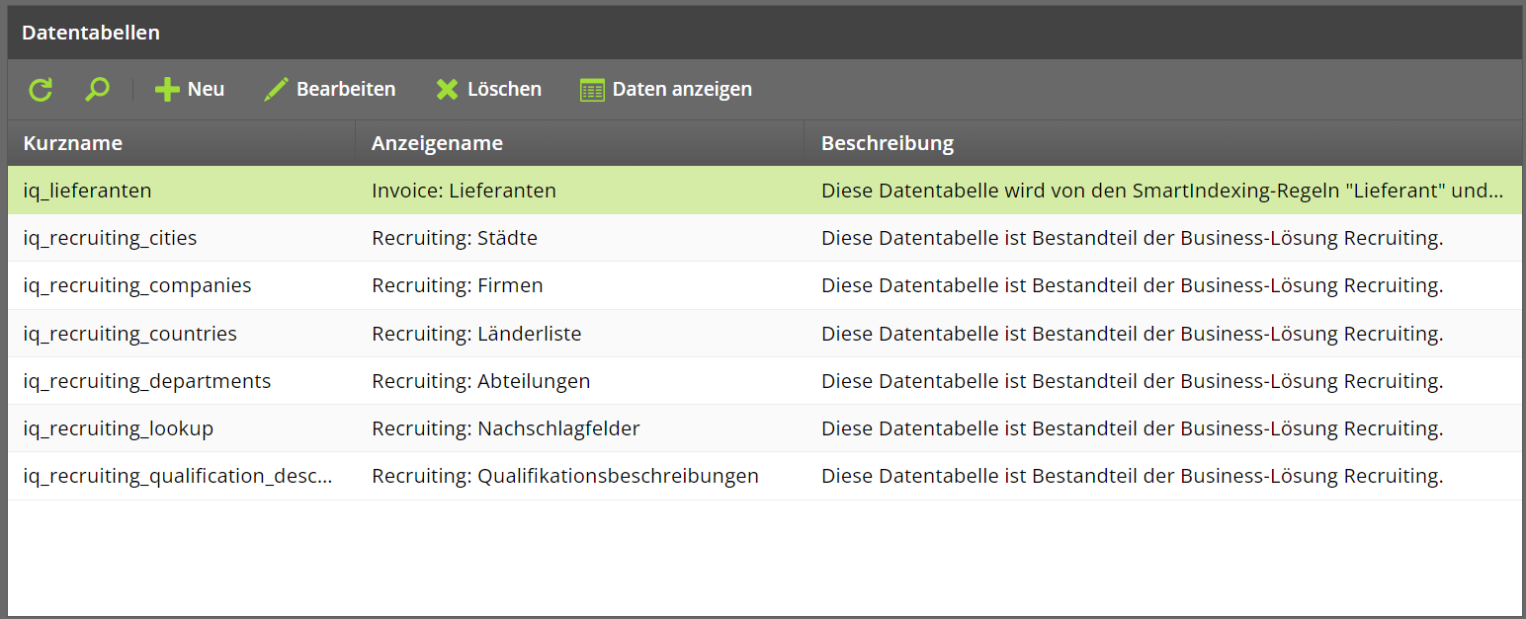This screenshot has width=1526, height=619.
Task: Click the Invoice: Lieferanten description cell
Action: [x=1163, y=191]
